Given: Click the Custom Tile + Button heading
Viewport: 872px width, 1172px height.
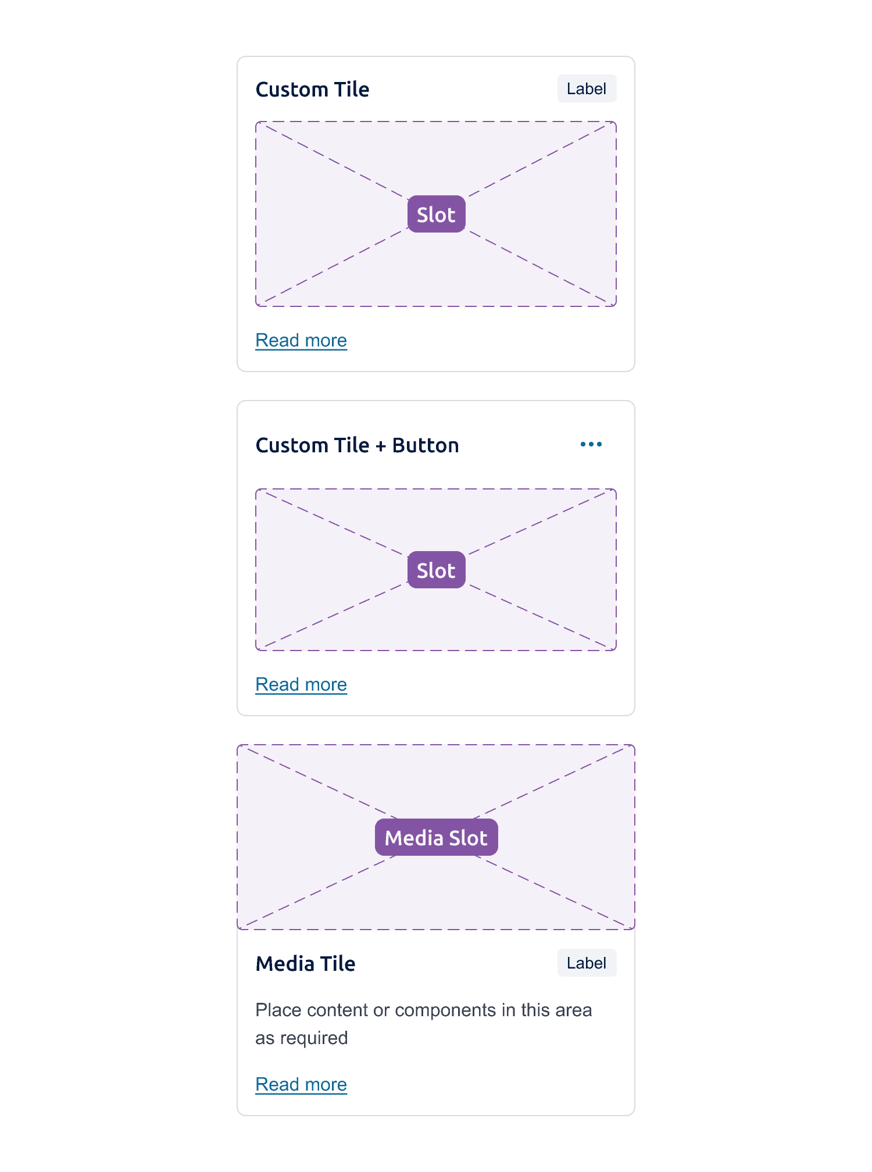Looking at the screenshot, I should pos(358,445).
